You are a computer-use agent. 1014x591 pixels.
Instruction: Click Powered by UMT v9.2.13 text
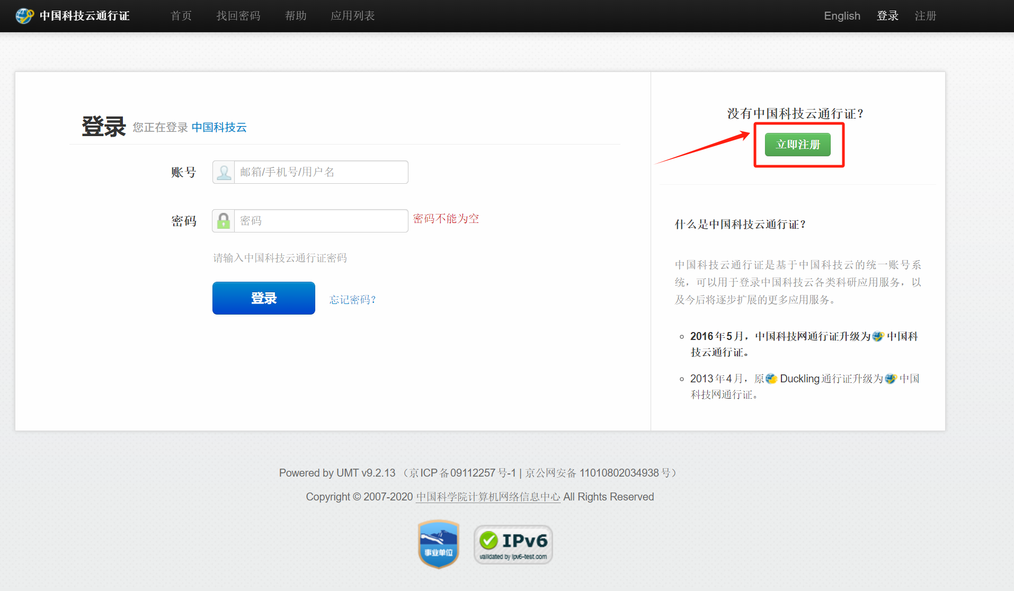[337, 473]
